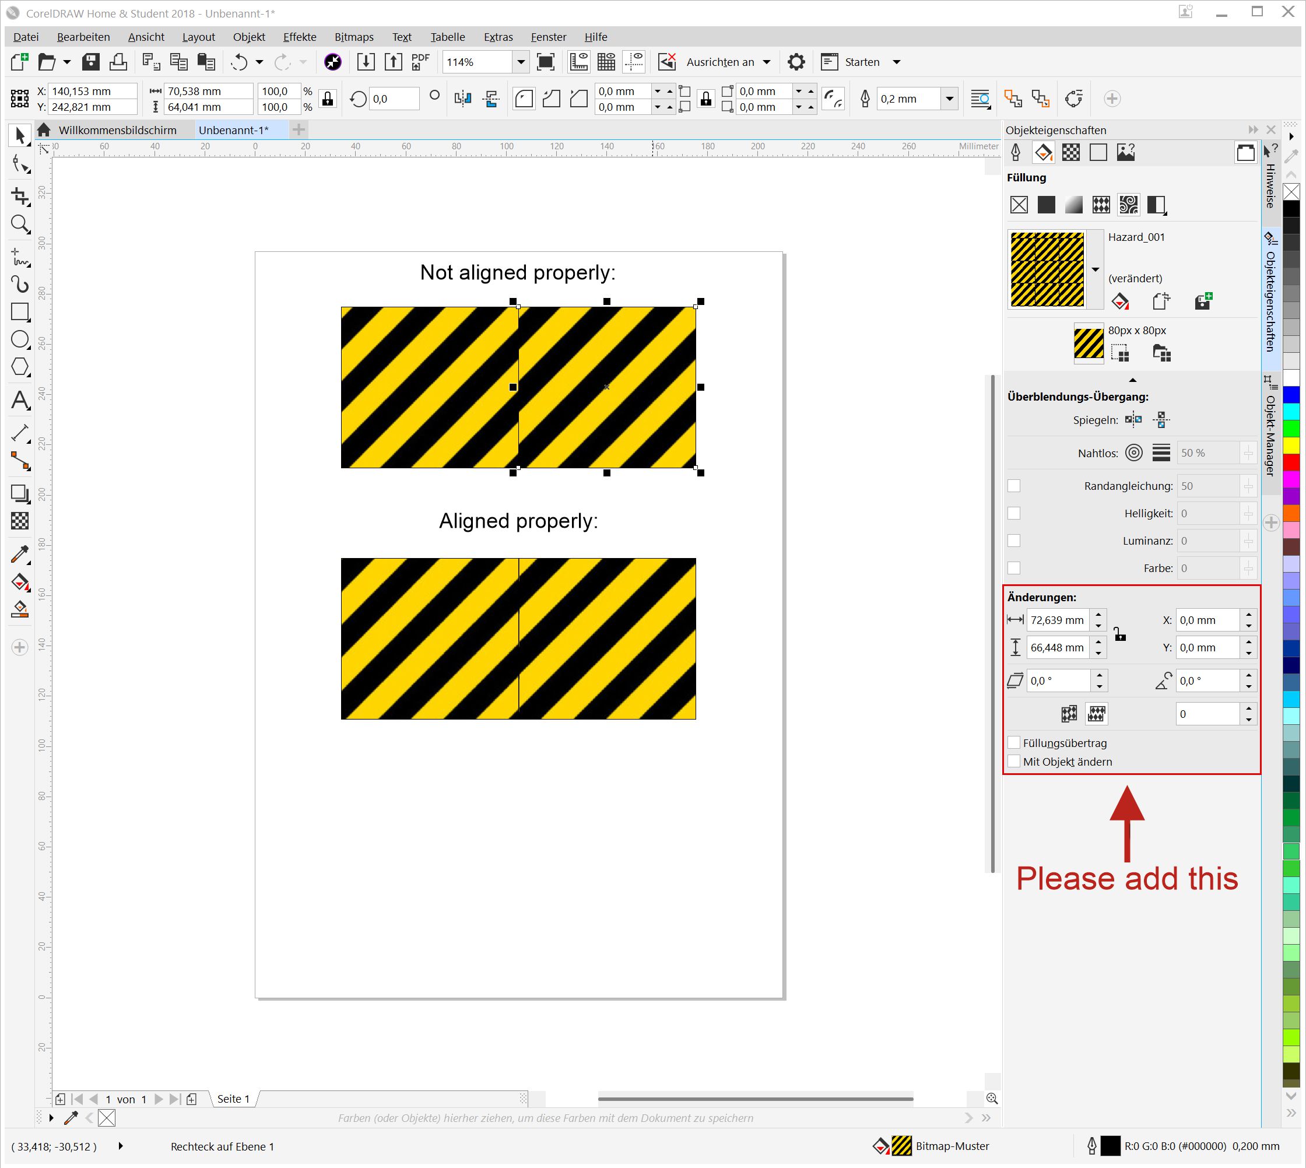Select the Crop tool
The width and height of the screenshot is (1306, 1168).
pos(20,196)
